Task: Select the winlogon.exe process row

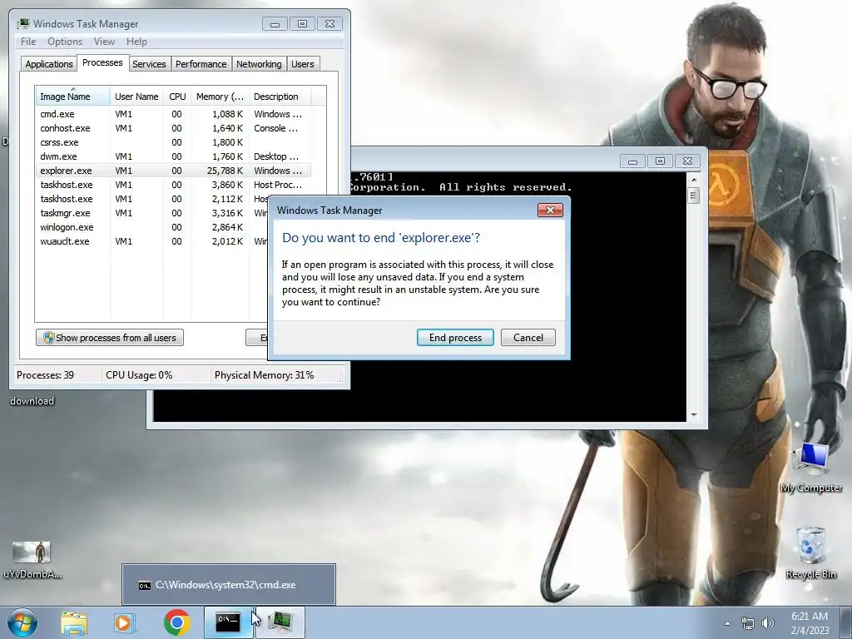Action: (151, 227)
